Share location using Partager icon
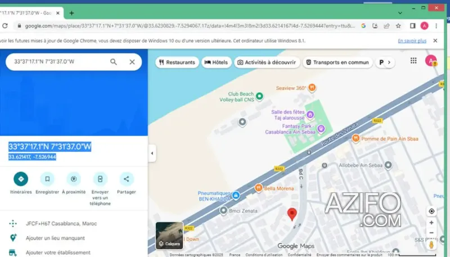This screenshot has height=257, width=450. coord(126,179)
